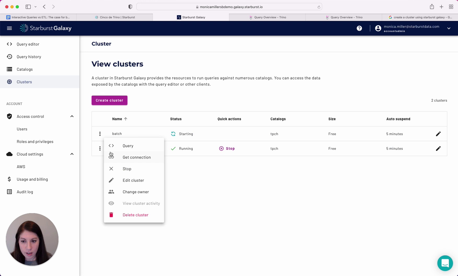Click the View cluster activity eye icon
458x276 pixels.
point(111,203)
